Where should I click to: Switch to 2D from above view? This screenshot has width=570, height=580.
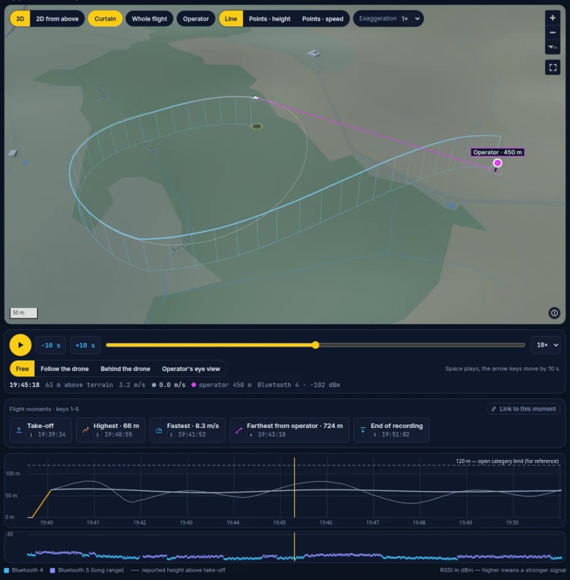pyautogui.click(x=57, y=18)
